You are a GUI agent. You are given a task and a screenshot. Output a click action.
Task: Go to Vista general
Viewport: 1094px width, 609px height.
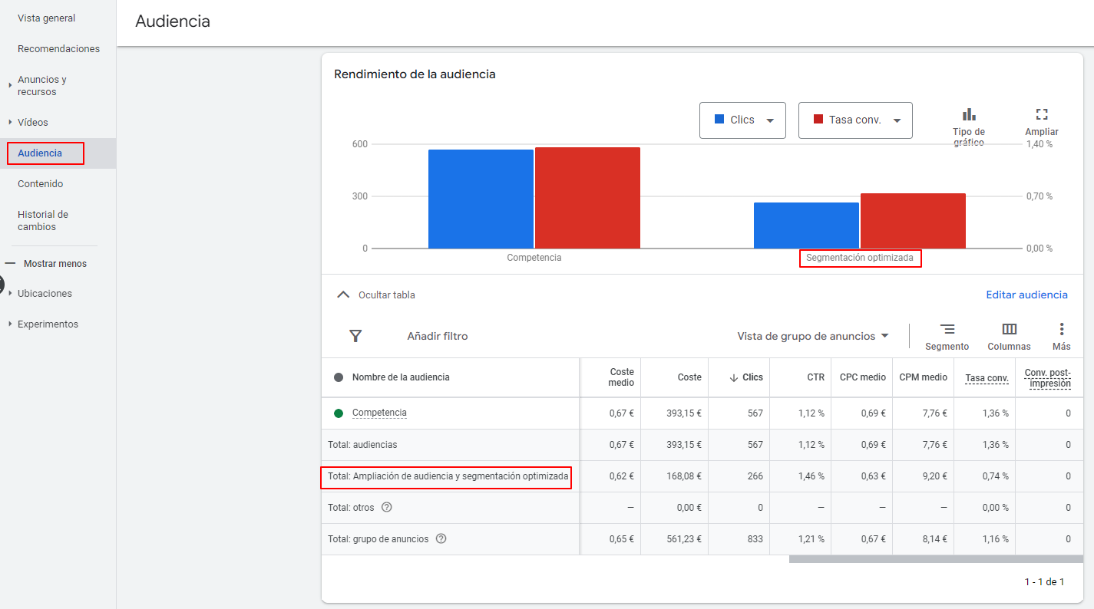(x=47, y=18)
